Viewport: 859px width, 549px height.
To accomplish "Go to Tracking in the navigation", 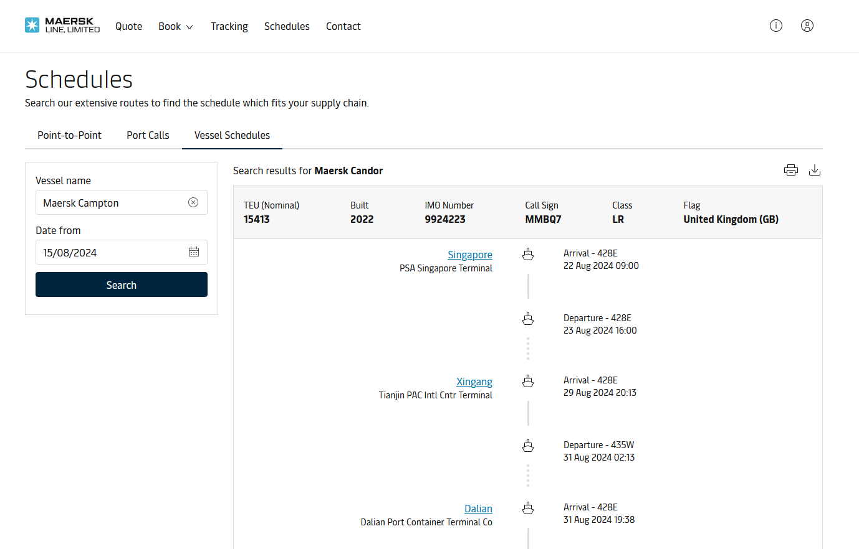I will point(229,26).
